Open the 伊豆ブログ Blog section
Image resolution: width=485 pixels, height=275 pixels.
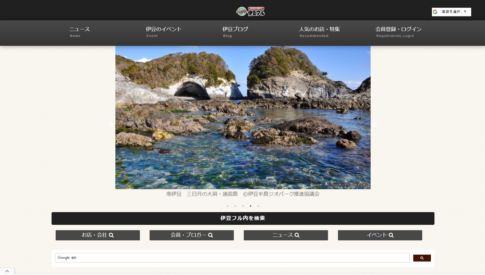tap(235, 32)
